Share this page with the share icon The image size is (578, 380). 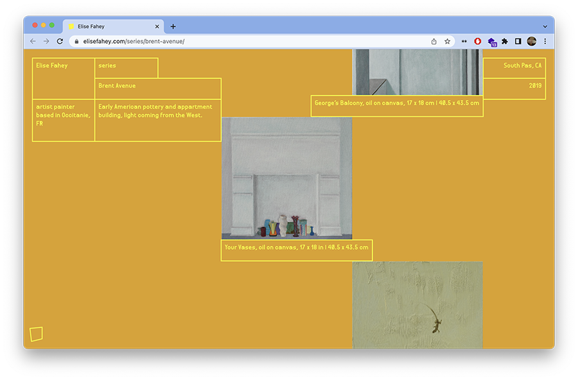coord(434,41)
